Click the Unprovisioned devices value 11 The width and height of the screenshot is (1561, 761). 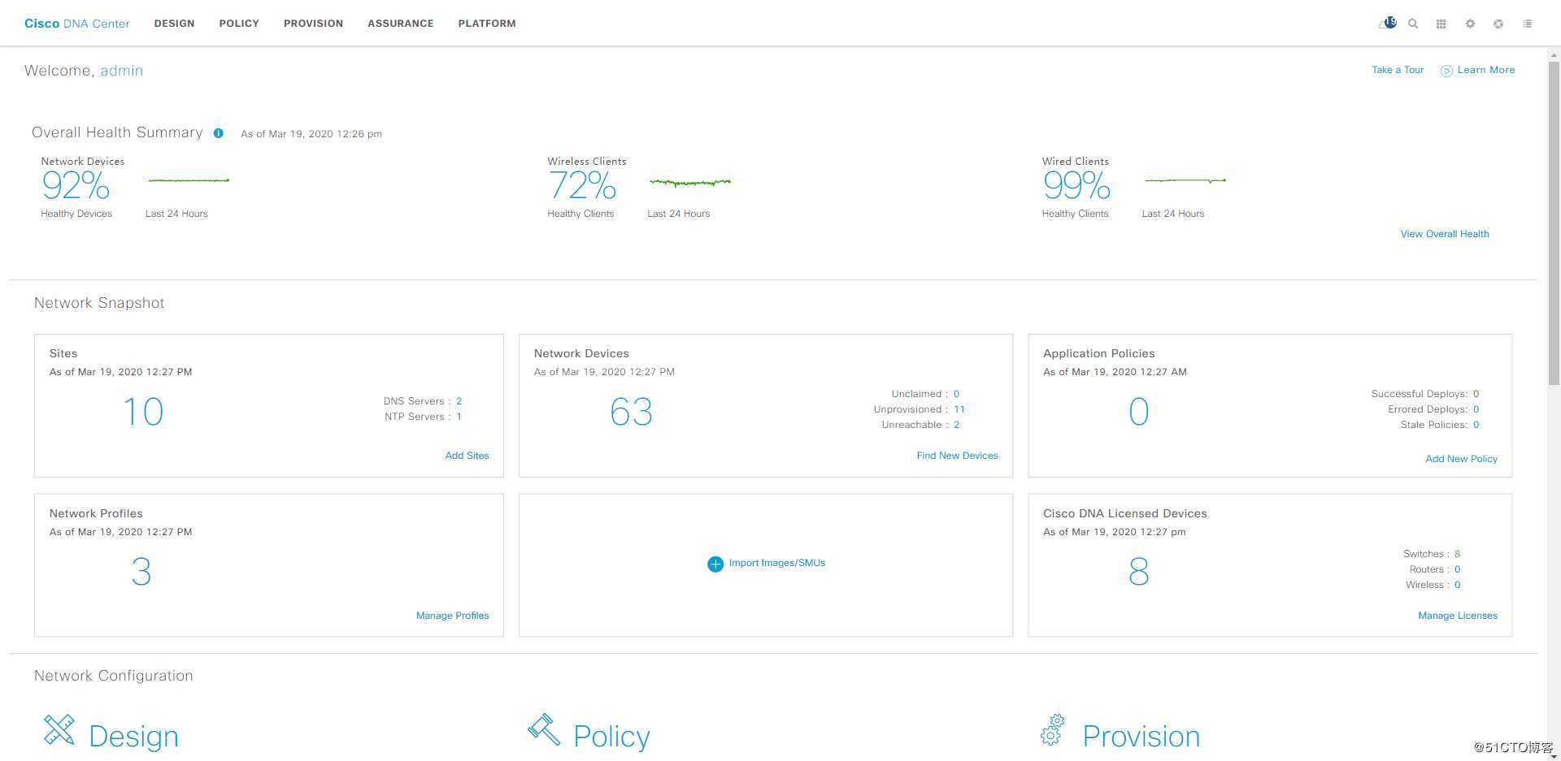click(959, 409)
